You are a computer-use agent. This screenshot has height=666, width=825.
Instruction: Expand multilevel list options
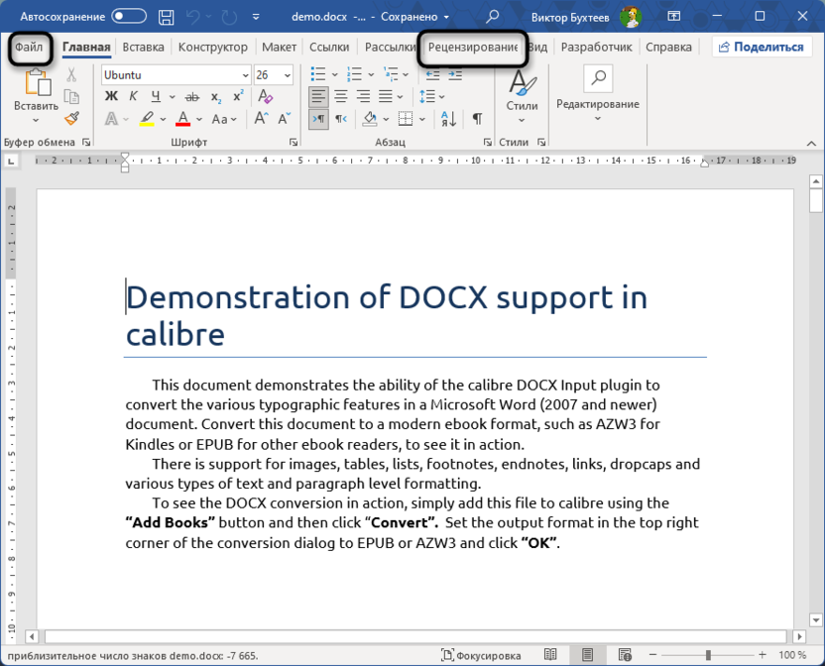click(x=406, y=74)
